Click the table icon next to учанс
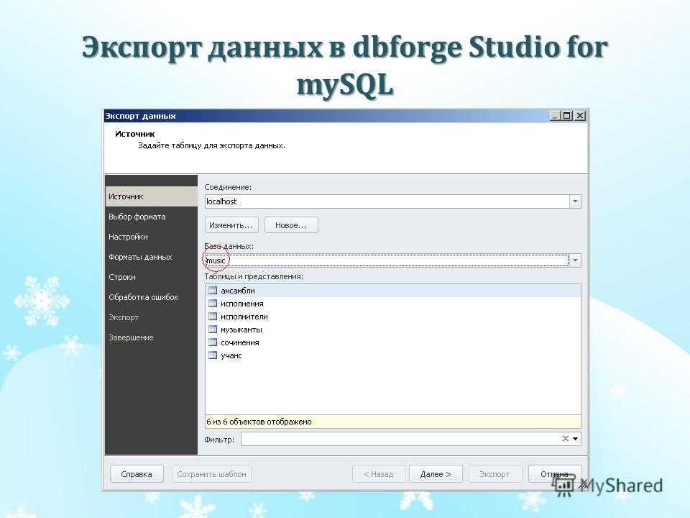The height and width of the screenshot is (518, 690). coord(213,355)
